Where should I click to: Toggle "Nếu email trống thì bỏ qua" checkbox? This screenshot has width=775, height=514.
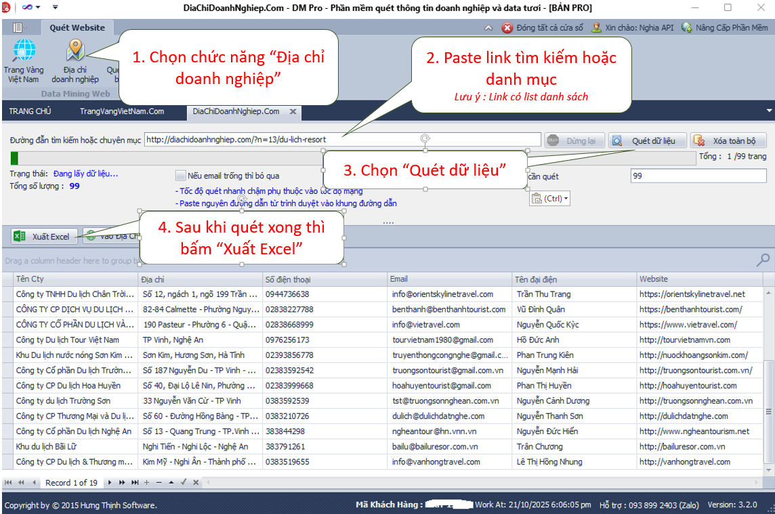tap(180, 176)
